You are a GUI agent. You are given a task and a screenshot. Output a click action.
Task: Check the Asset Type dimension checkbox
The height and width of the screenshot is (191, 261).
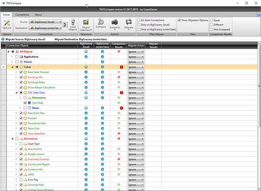click(x=21, y=144)
